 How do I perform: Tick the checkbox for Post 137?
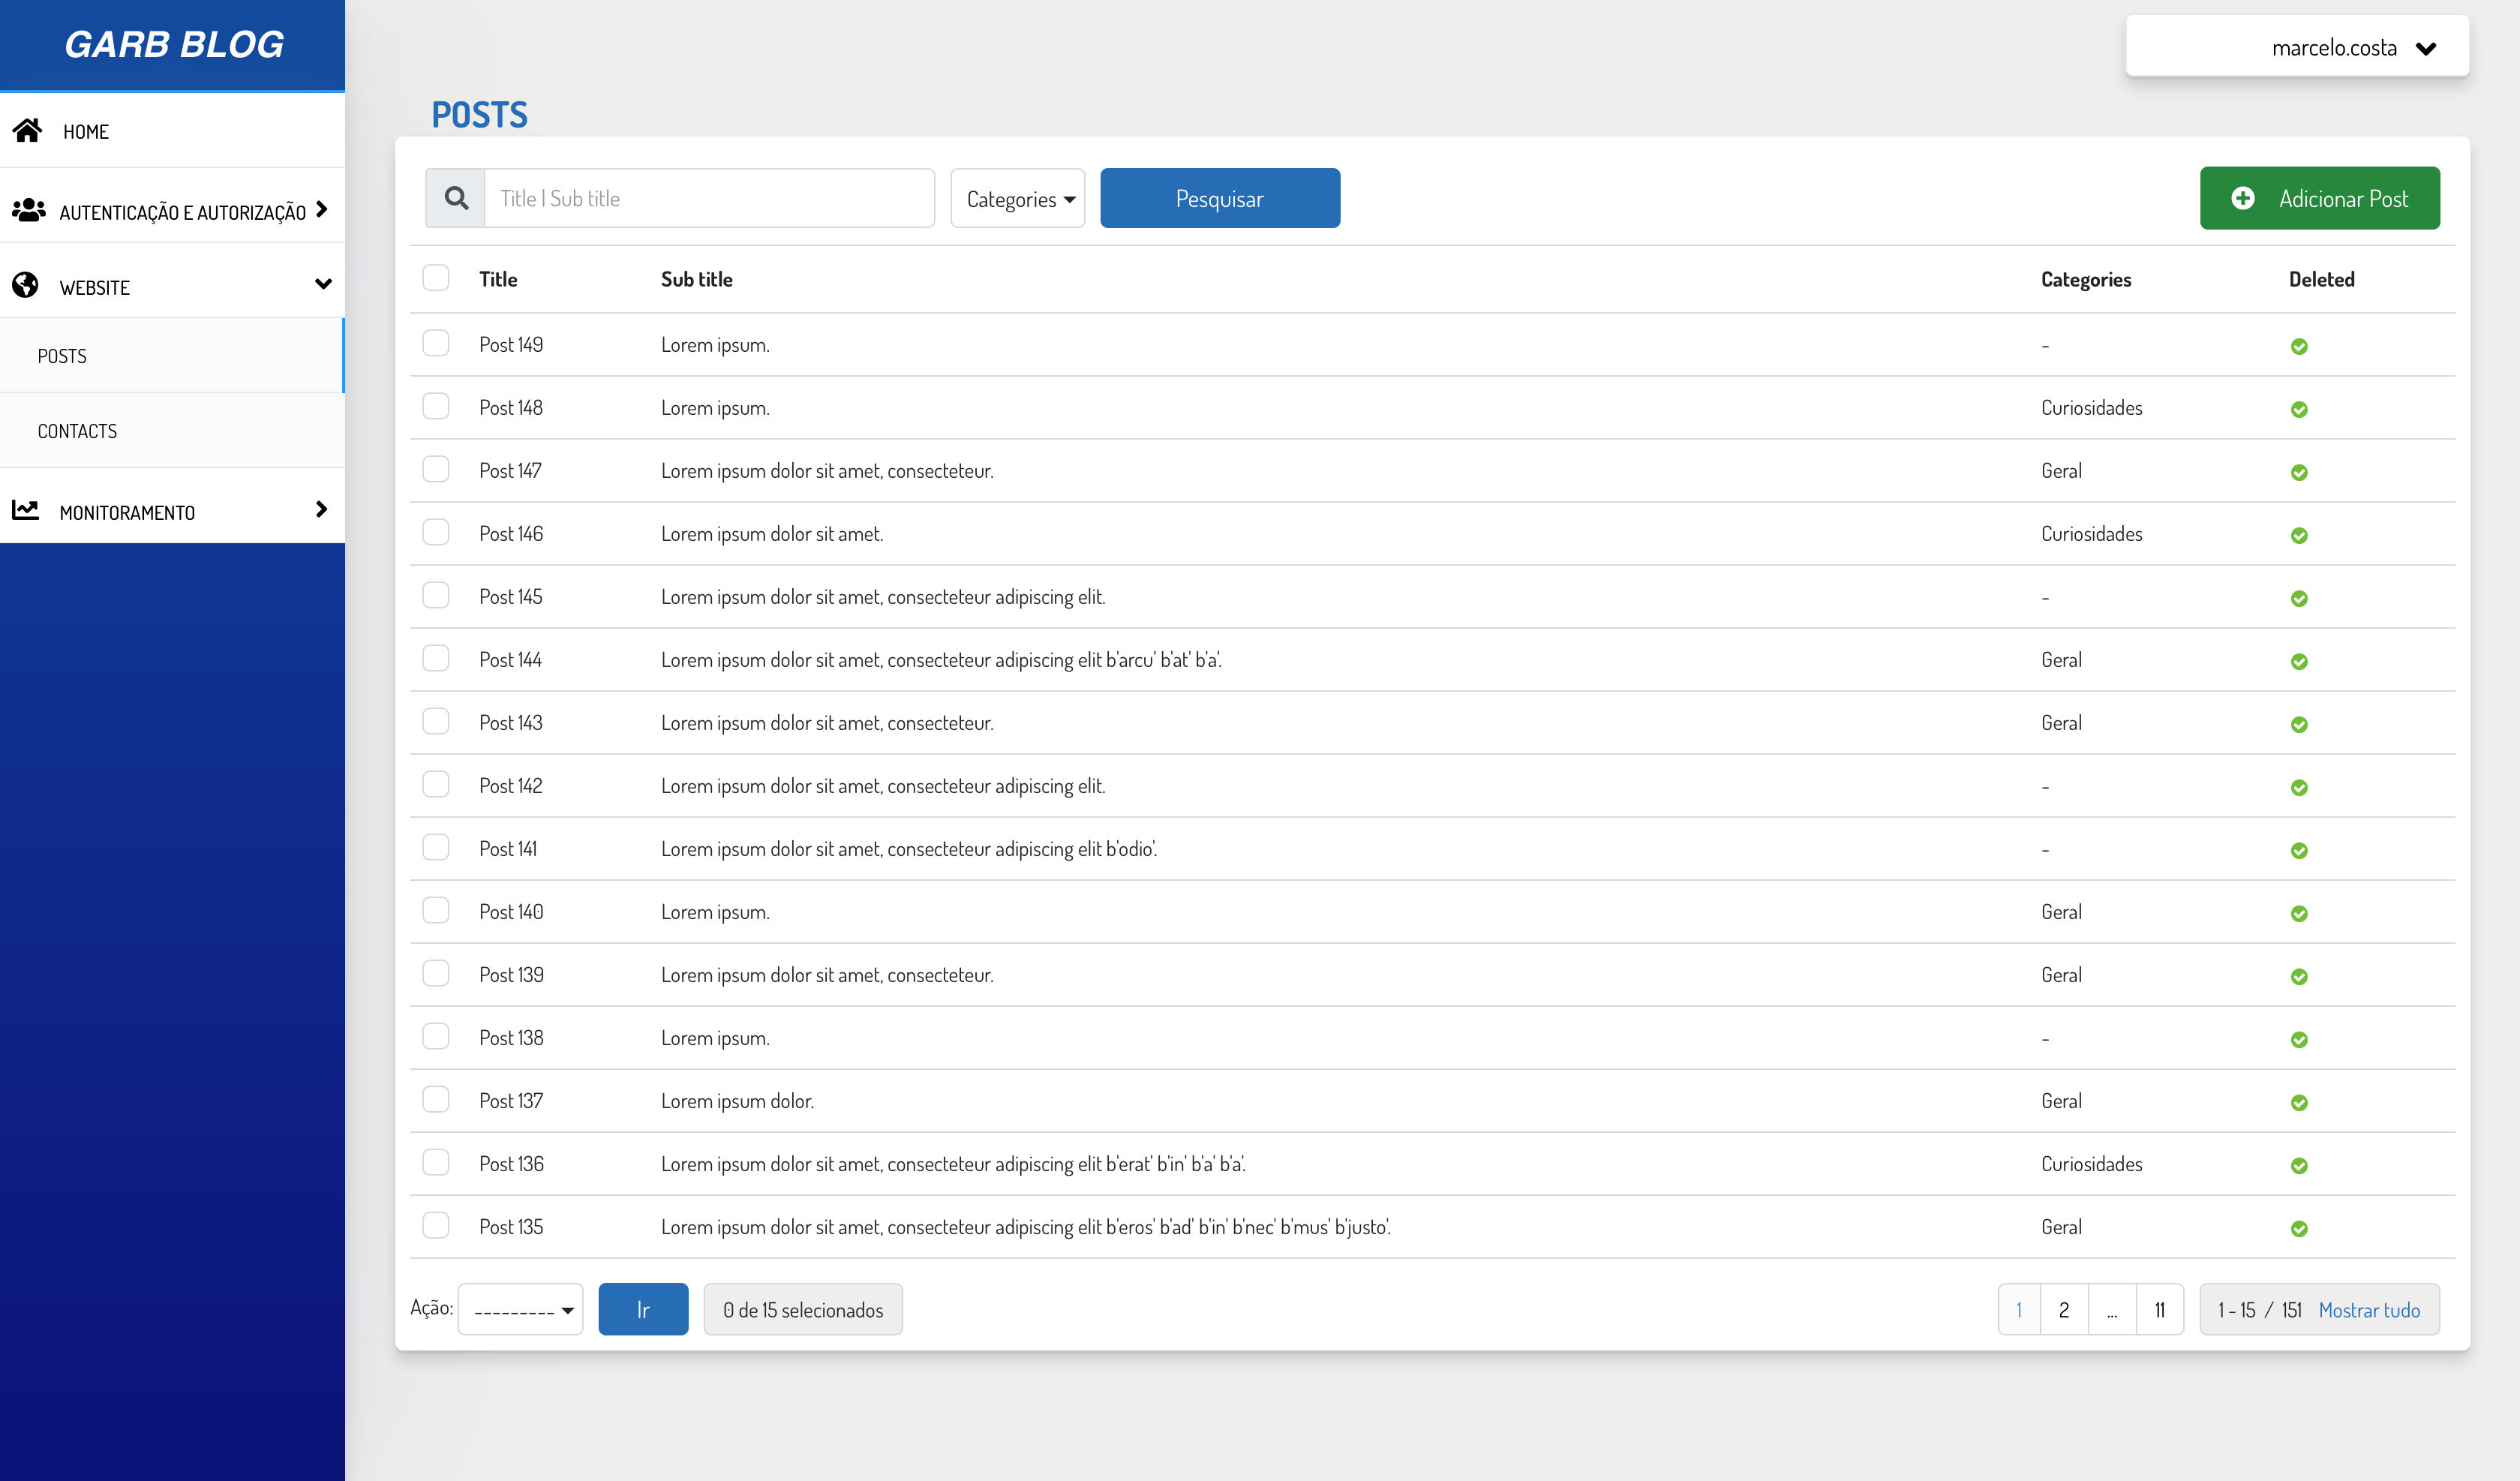click(x=436, y=1099)
